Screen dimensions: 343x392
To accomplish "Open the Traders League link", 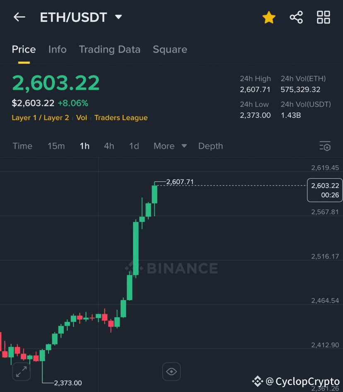I will coord(121,118).
